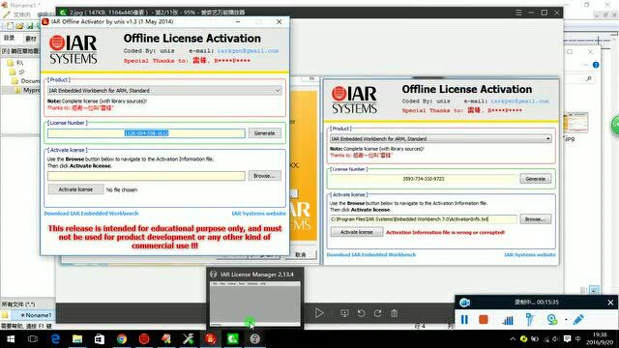Open Download IAR Embedded Workbench link
This screenshot has height=348, width=619.
pyautogui.click(x=91, y=213)
